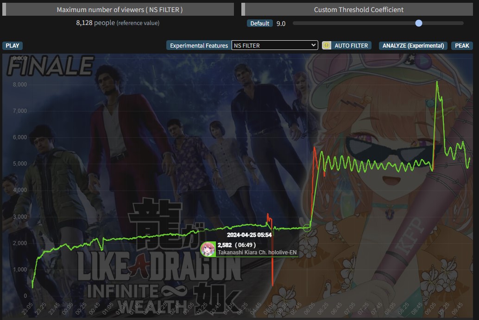This screenshot has width=479, height=320.
Task: Click the 9.0 threshold value
Action: [281, 24]
